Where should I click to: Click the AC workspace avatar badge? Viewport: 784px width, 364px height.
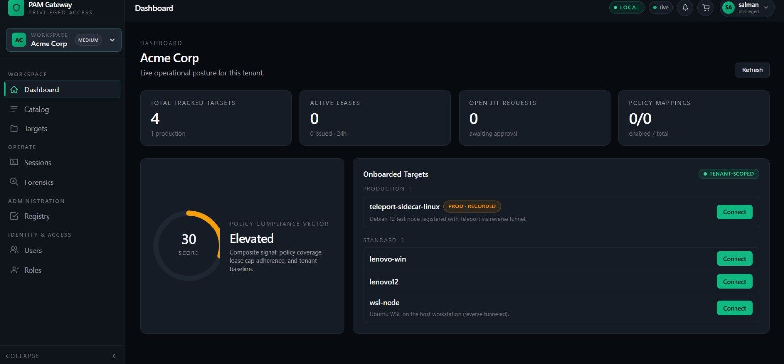(x=19, y=40)
